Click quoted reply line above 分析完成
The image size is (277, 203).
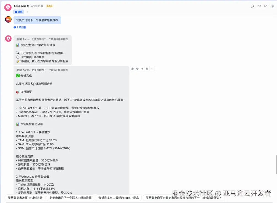click(x=42, y=70)
